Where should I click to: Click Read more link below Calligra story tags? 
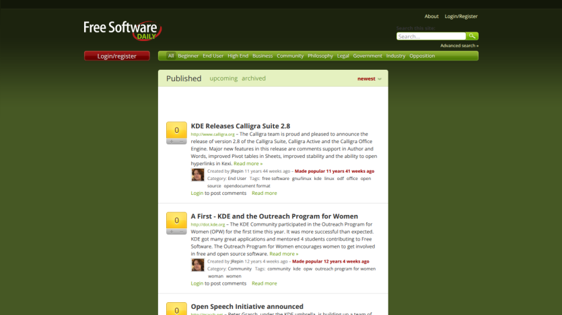[264, 193]
